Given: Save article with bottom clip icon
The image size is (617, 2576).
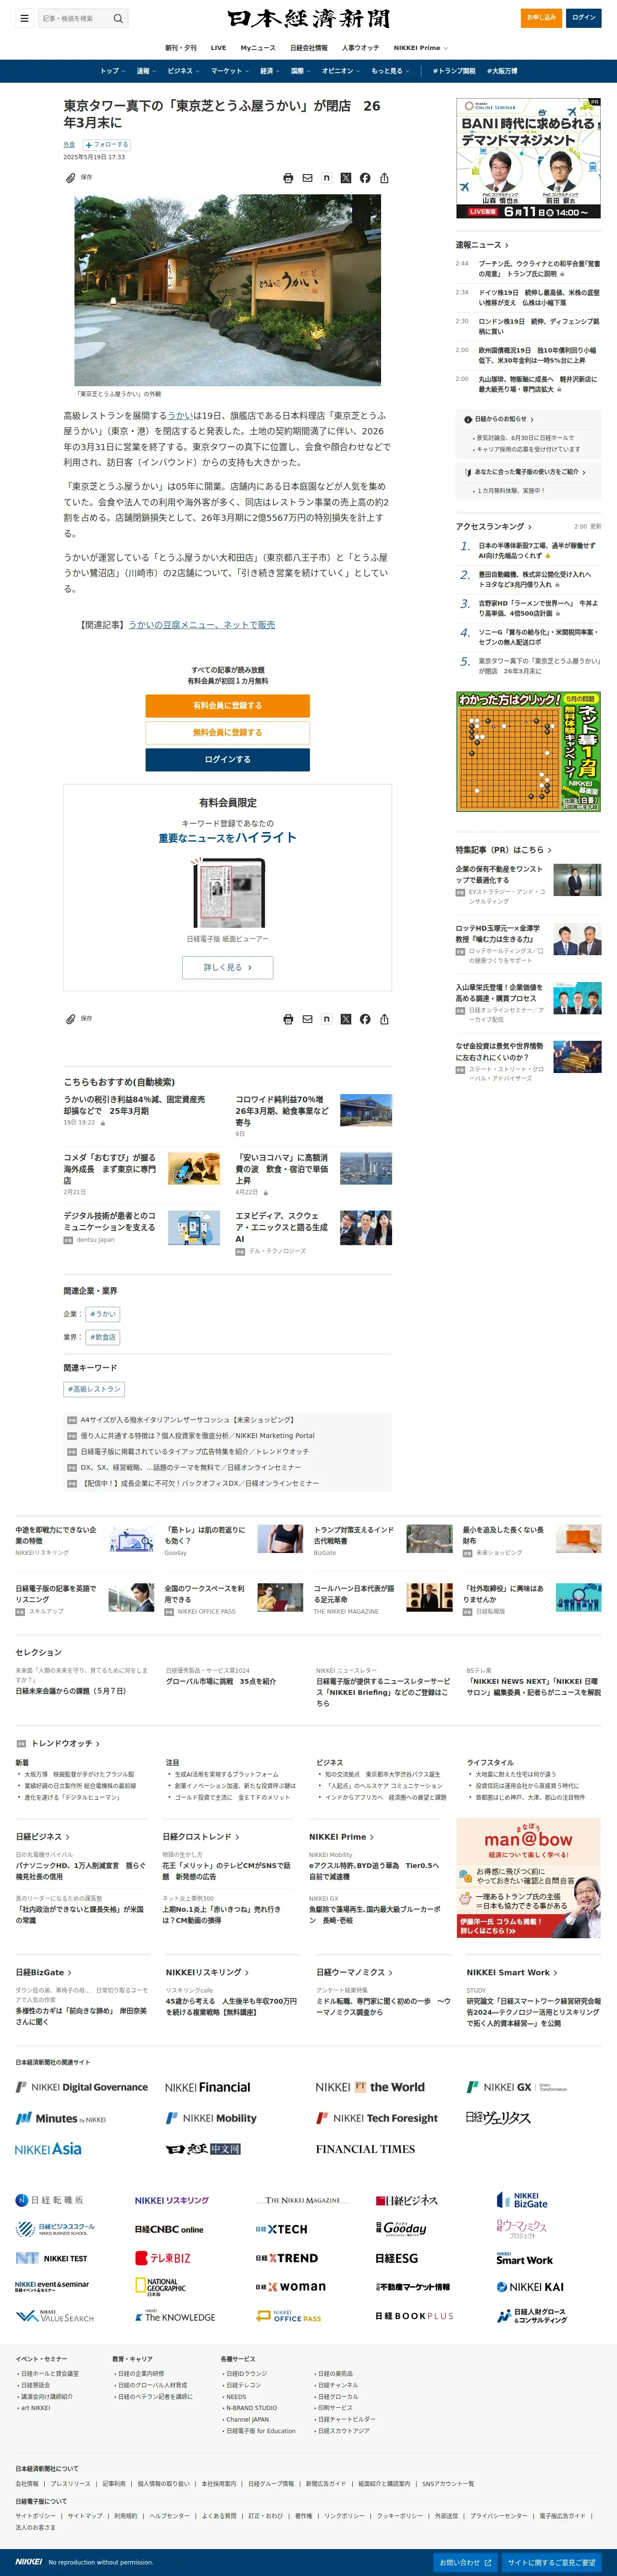Looking at the screenshot, I should (x=71, y=1019).
